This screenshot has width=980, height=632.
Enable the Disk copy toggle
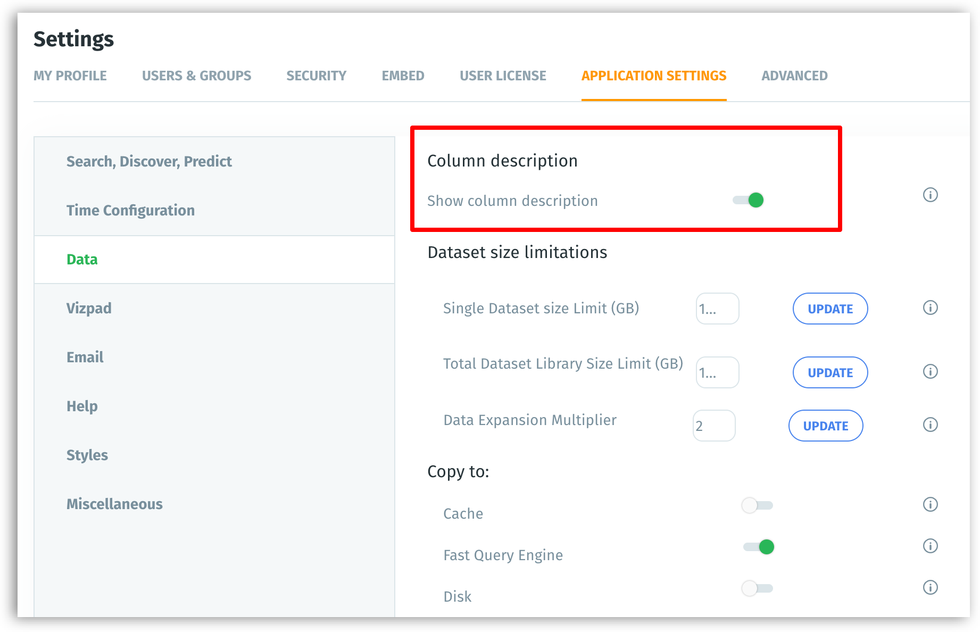pyautogui.click(x=757, y=588)
